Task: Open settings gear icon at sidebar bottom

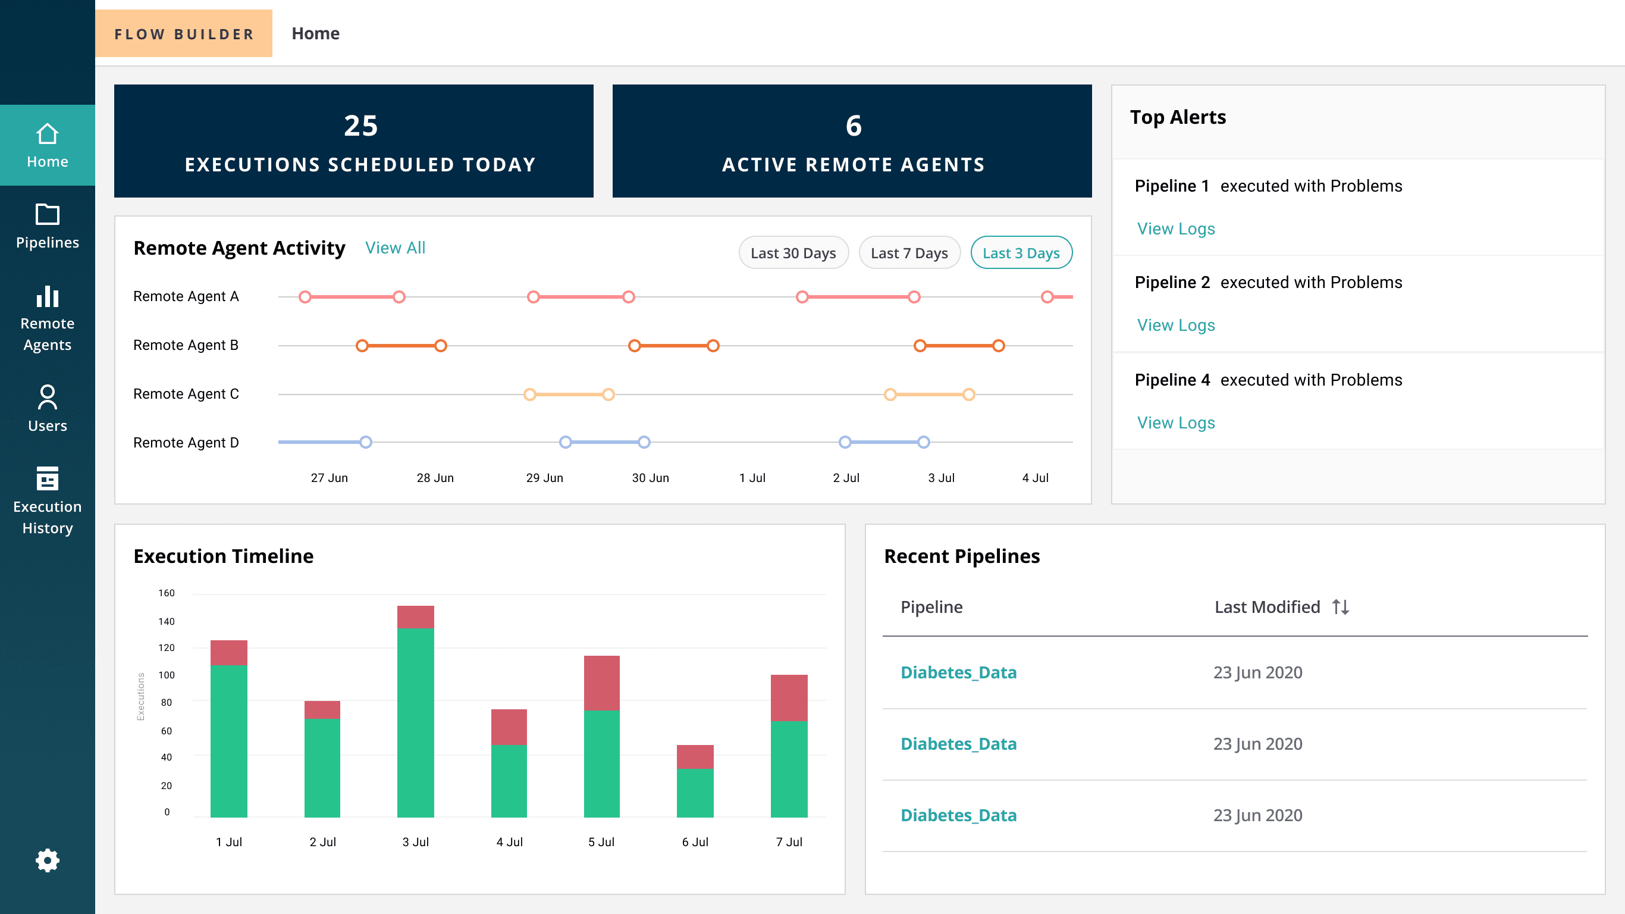Action: 48,860
